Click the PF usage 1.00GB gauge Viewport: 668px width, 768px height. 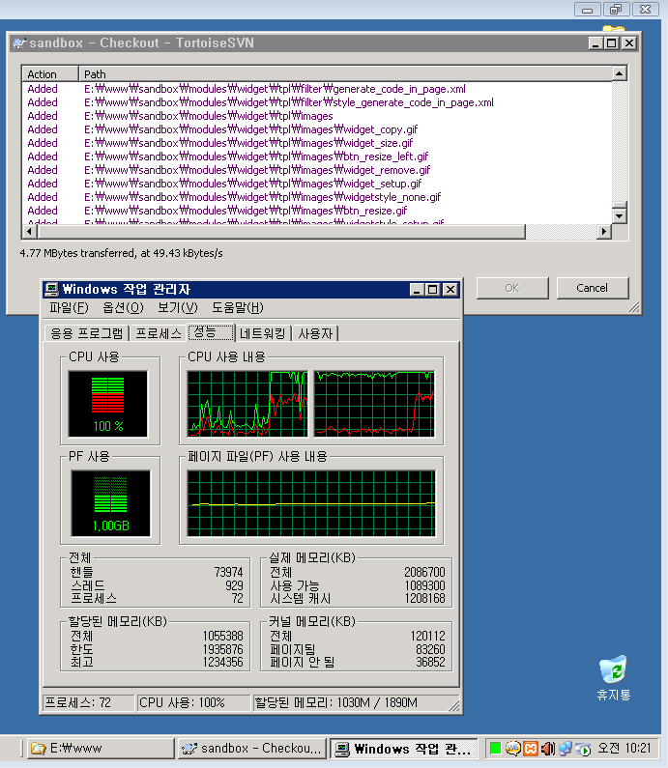point(110,503)
